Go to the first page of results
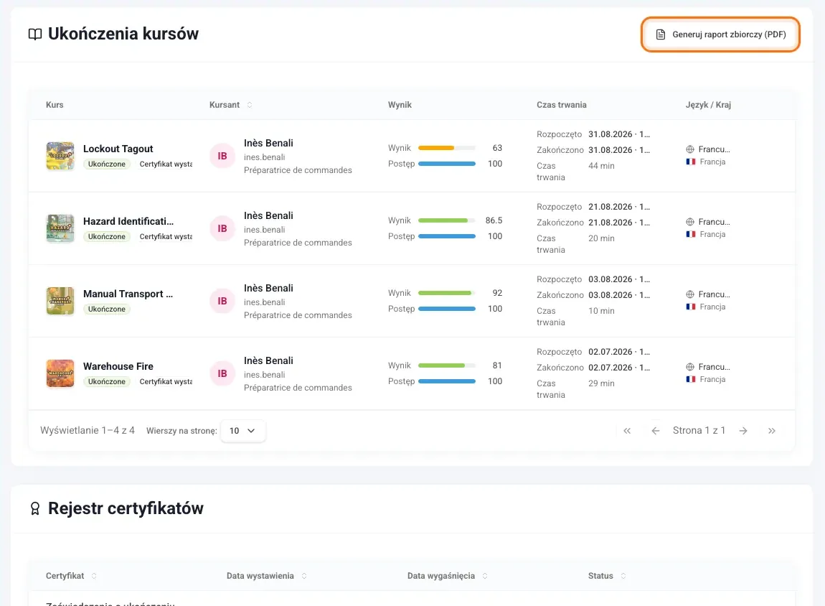Screen dimensions: 825x606 tap(627, 431)
